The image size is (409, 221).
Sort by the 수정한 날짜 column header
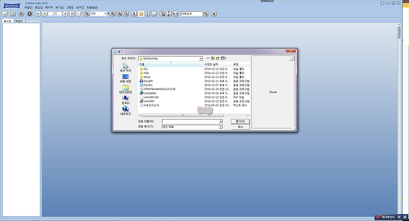tap(218, 64)
